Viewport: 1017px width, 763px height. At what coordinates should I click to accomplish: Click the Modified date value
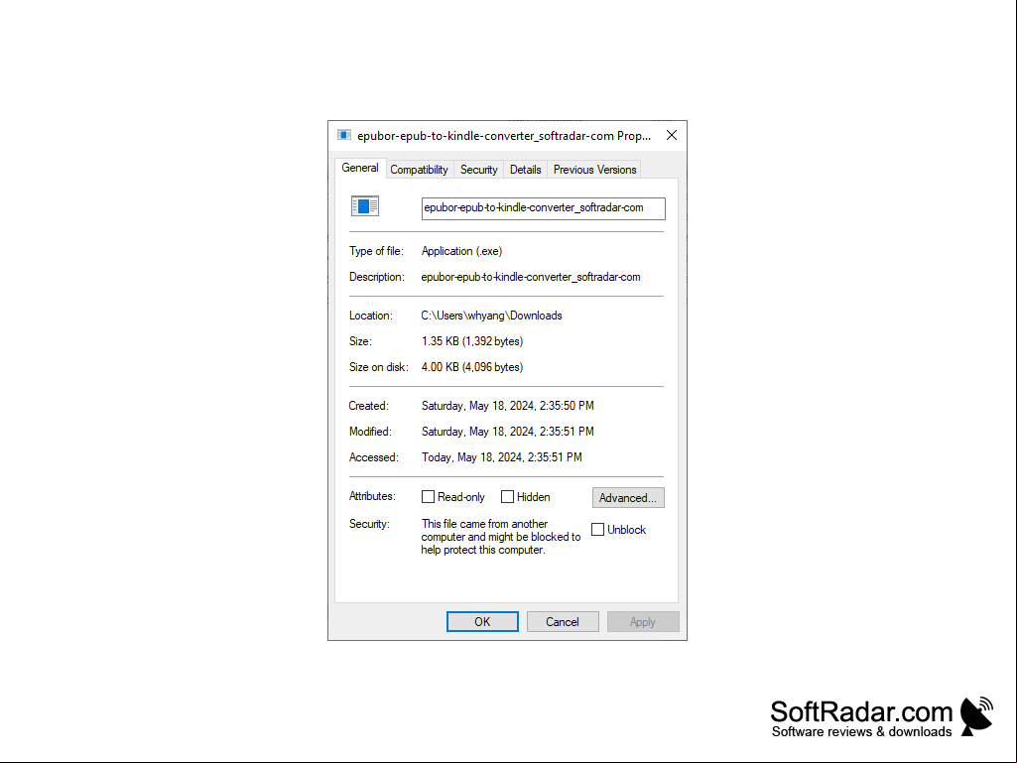[x=508, y=432]
